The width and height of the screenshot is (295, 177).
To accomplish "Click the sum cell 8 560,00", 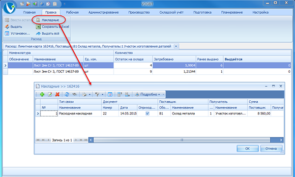I will pos(259,114).
